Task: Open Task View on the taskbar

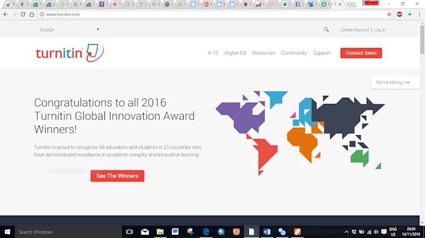Action: pos(129,232)
